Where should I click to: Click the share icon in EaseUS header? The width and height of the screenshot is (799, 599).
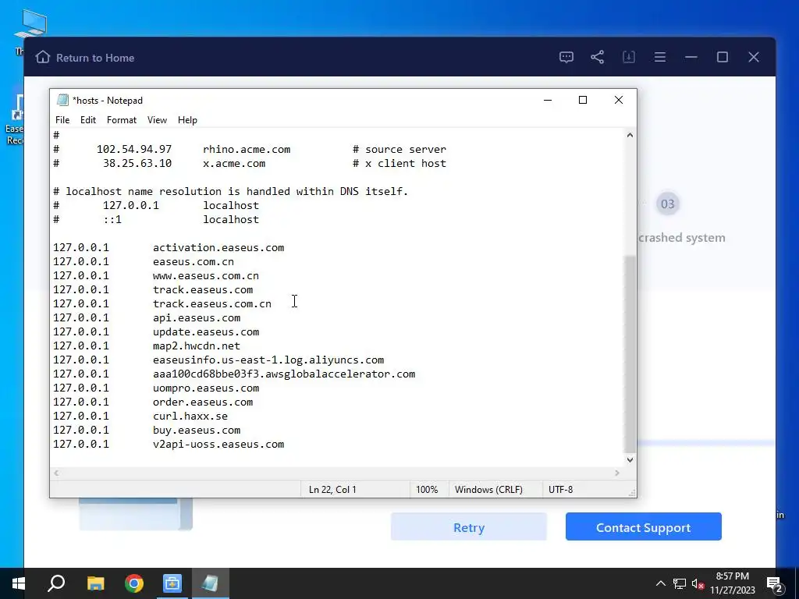[x=597, y=57]
